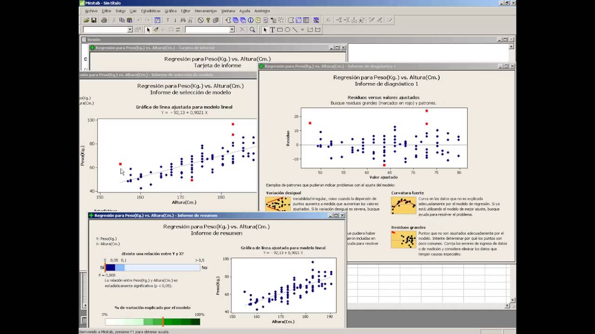Click the Copy icon in toolbar
595x334 pixels.
point(122,20)
